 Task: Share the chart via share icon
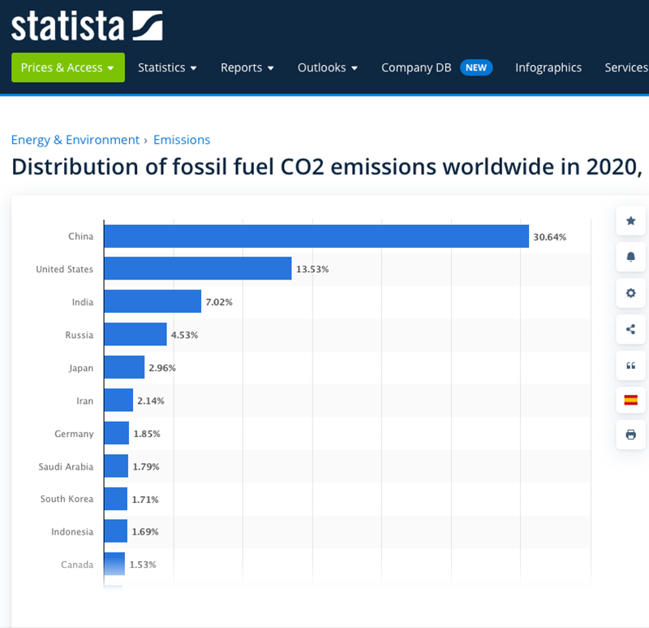pos(630,329)
